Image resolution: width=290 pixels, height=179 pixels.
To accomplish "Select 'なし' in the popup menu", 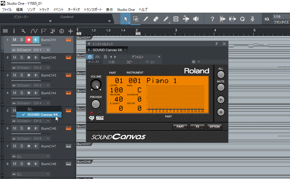I will [39, 109].
